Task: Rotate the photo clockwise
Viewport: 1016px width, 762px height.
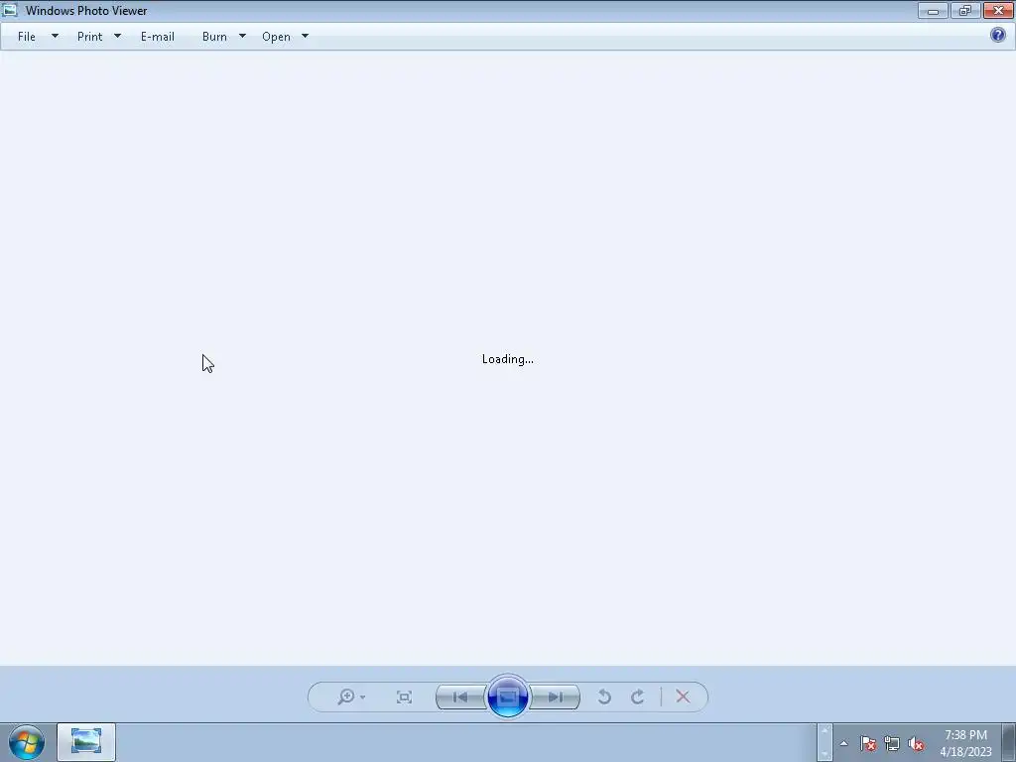Action: (x=638, y=697)
